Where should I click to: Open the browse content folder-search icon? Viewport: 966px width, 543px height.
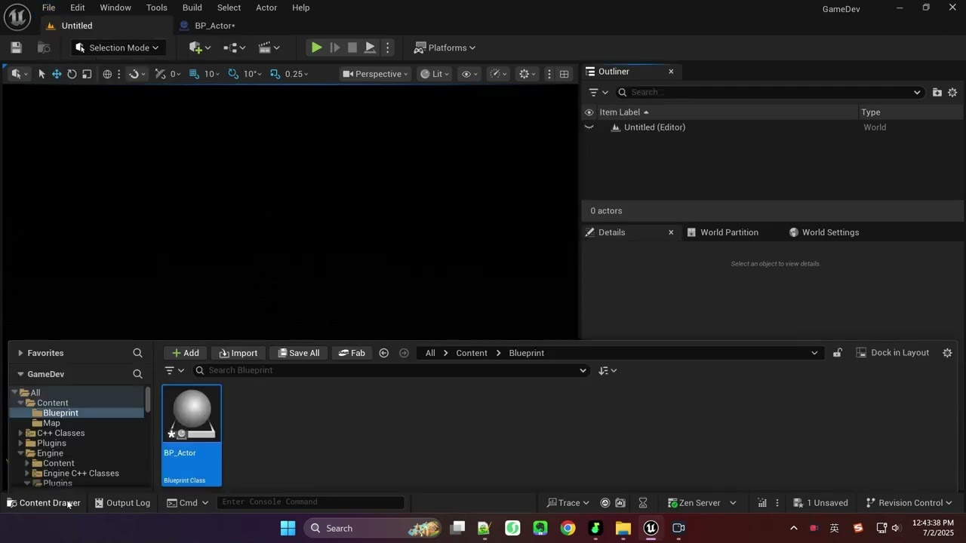(44, 48)
